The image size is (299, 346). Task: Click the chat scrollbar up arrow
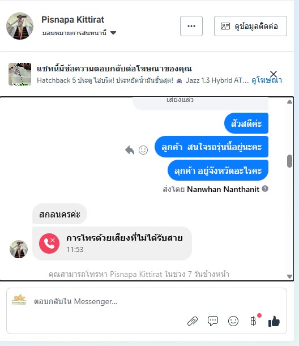(x=289, y=102)
